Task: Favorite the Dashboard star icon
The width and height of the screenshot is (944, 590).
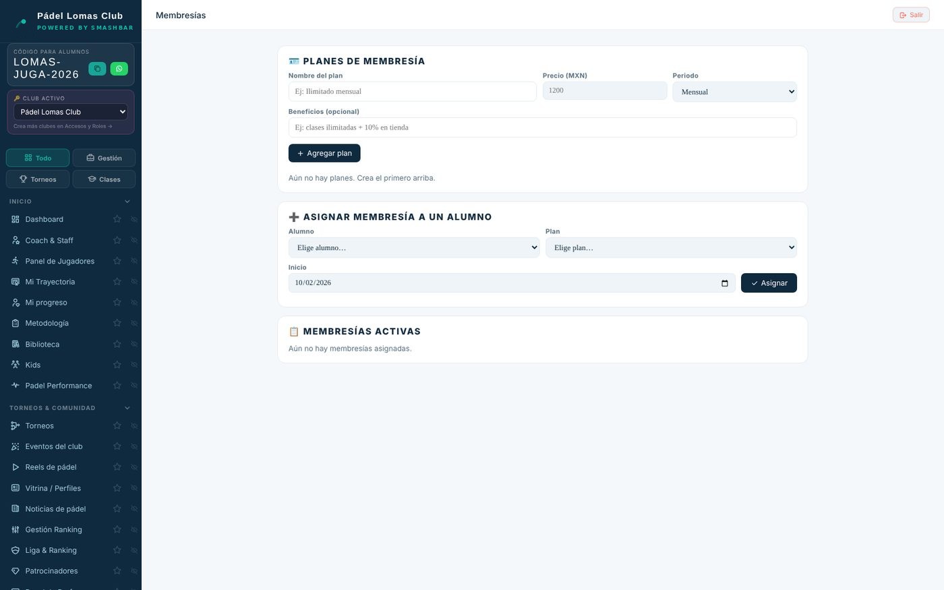Action: 117,219
